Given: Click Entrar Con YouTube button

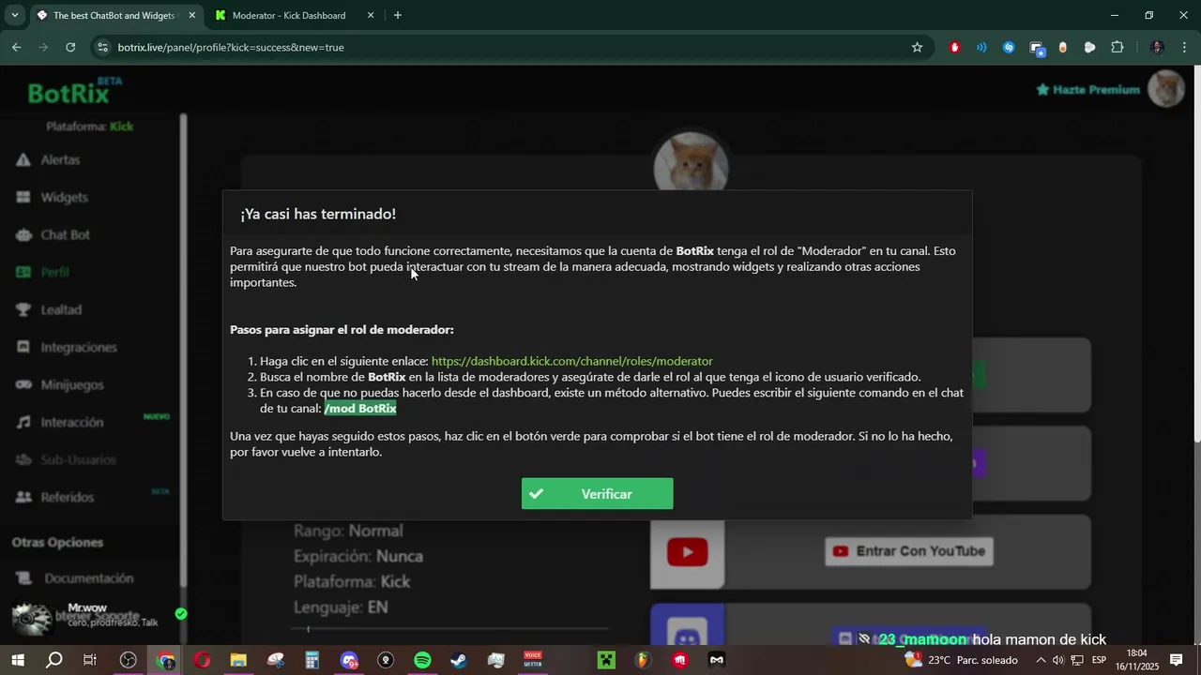Looking at the screenshot, I should [908, 551].
